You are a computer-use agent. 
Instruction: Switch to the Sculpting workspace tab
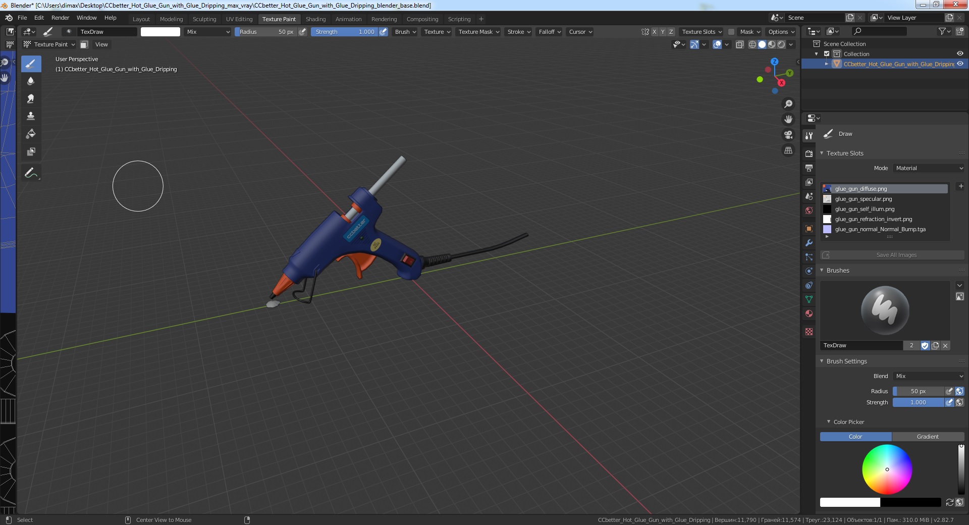coord(204,19)
